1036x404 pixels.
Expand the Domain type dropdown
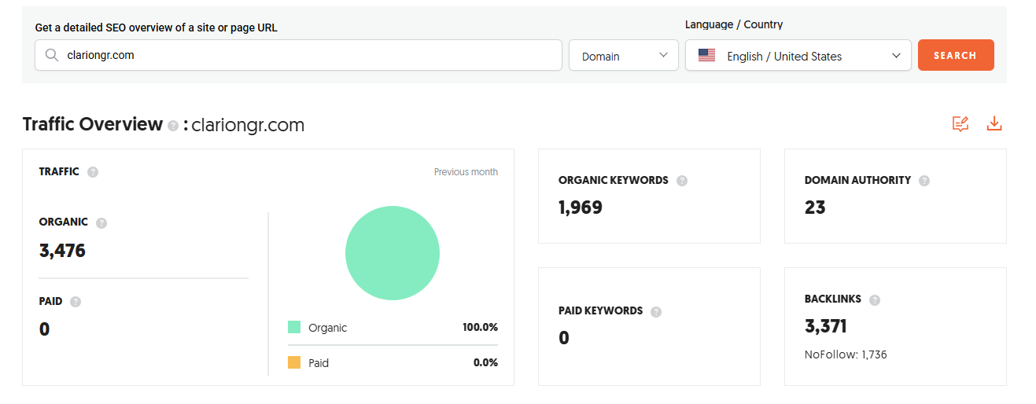[x=624, y=56]
